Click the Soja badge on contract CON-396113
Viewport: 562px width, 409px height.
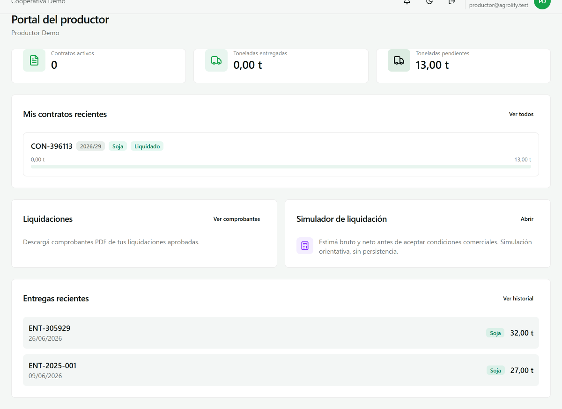[x=118, y=146]
